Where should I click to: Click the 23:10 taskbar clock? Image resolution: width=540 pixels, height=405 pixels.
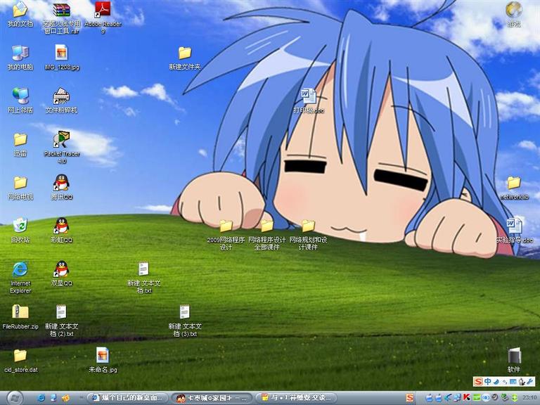pyautogui.click(x=529, y=398)
